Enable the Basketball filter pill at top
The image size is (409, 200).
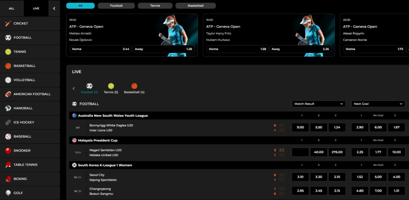click(x=196, y=6)
